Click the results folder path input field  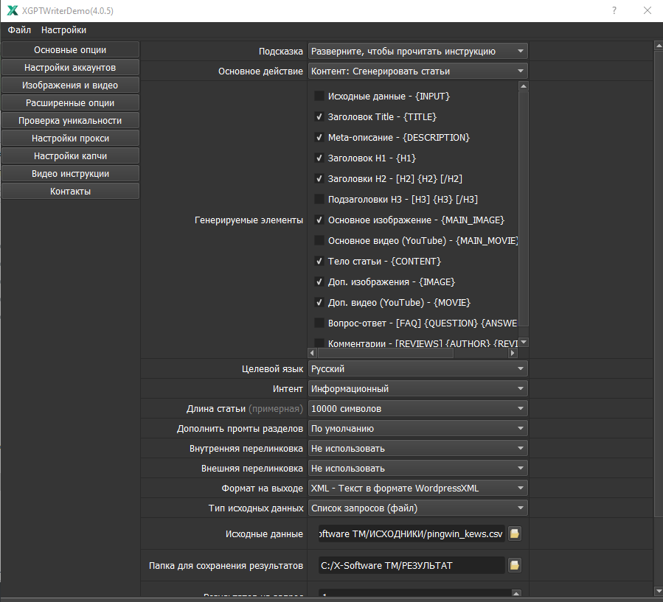[412, 565]
